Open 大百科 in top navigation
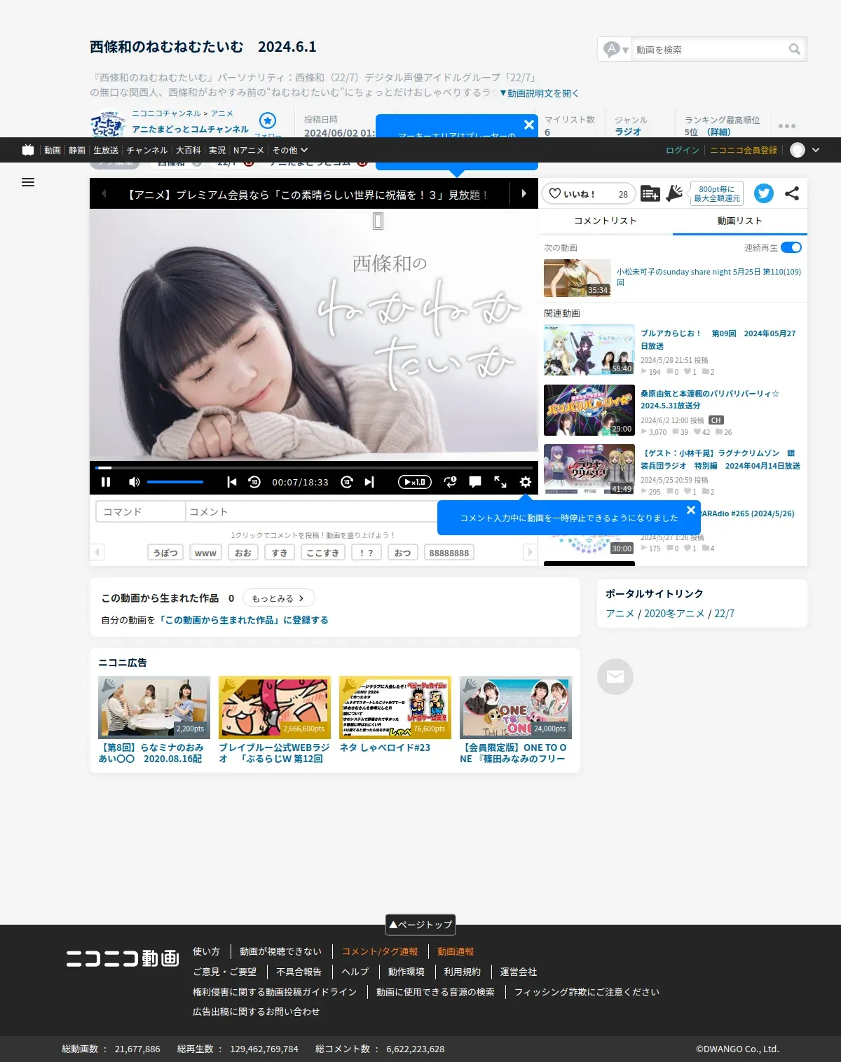The height and width of the screenshot is (1062, 841). tap(189, 150)
